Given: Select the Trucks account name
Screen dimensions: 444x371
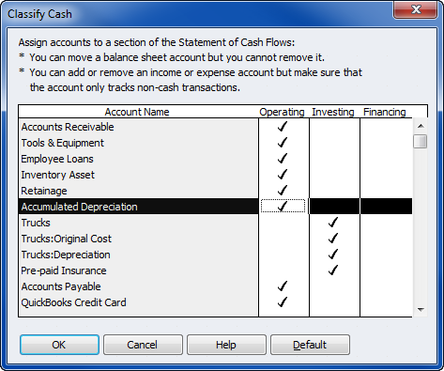Looking at the screenshot, I should pos(36,223).
